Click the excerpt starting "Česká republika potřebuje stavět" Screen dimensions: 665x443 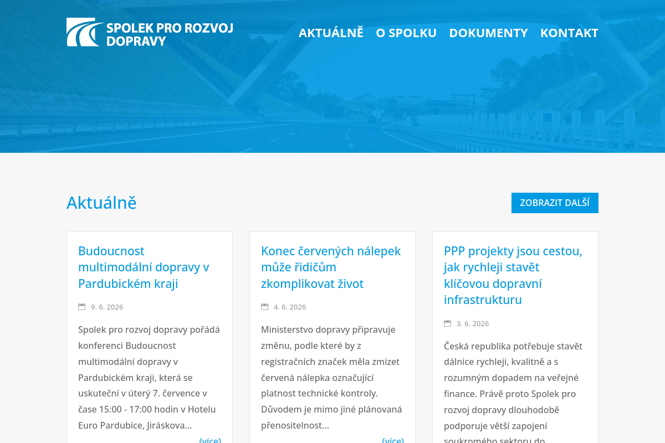point(513,391)
